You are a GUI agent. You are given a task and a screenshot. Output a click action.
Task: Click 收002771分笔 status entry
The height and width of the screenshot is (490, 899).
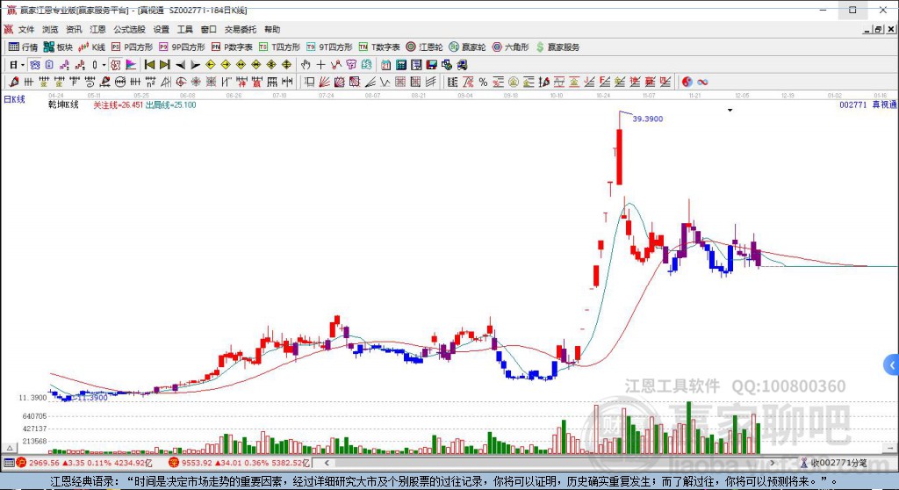pyautogui.click(x=833, y=463)
